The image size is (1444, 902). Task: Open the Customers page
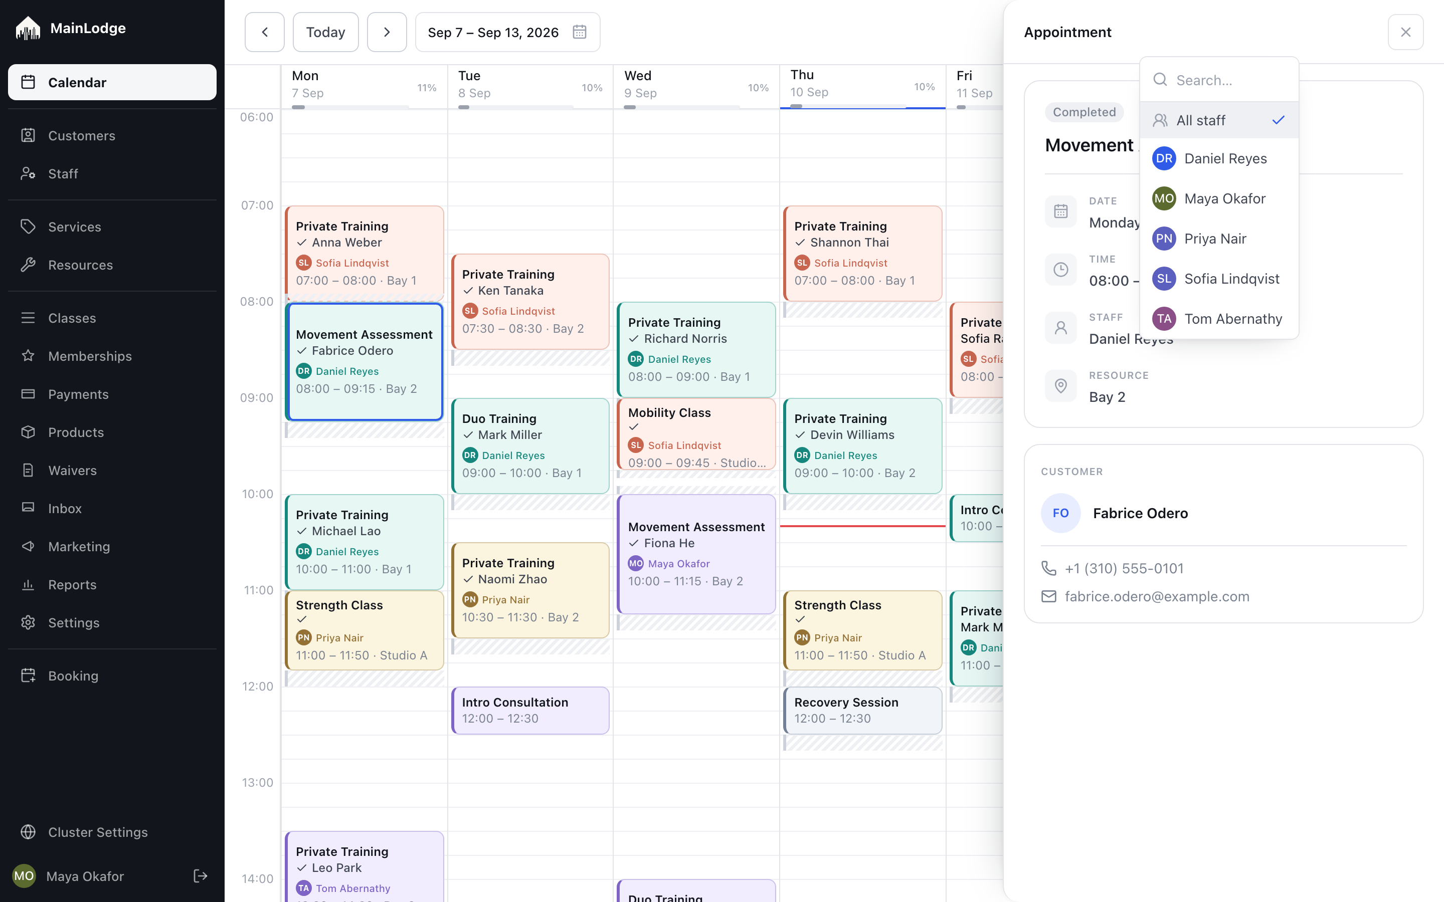[x=112, y=135]
